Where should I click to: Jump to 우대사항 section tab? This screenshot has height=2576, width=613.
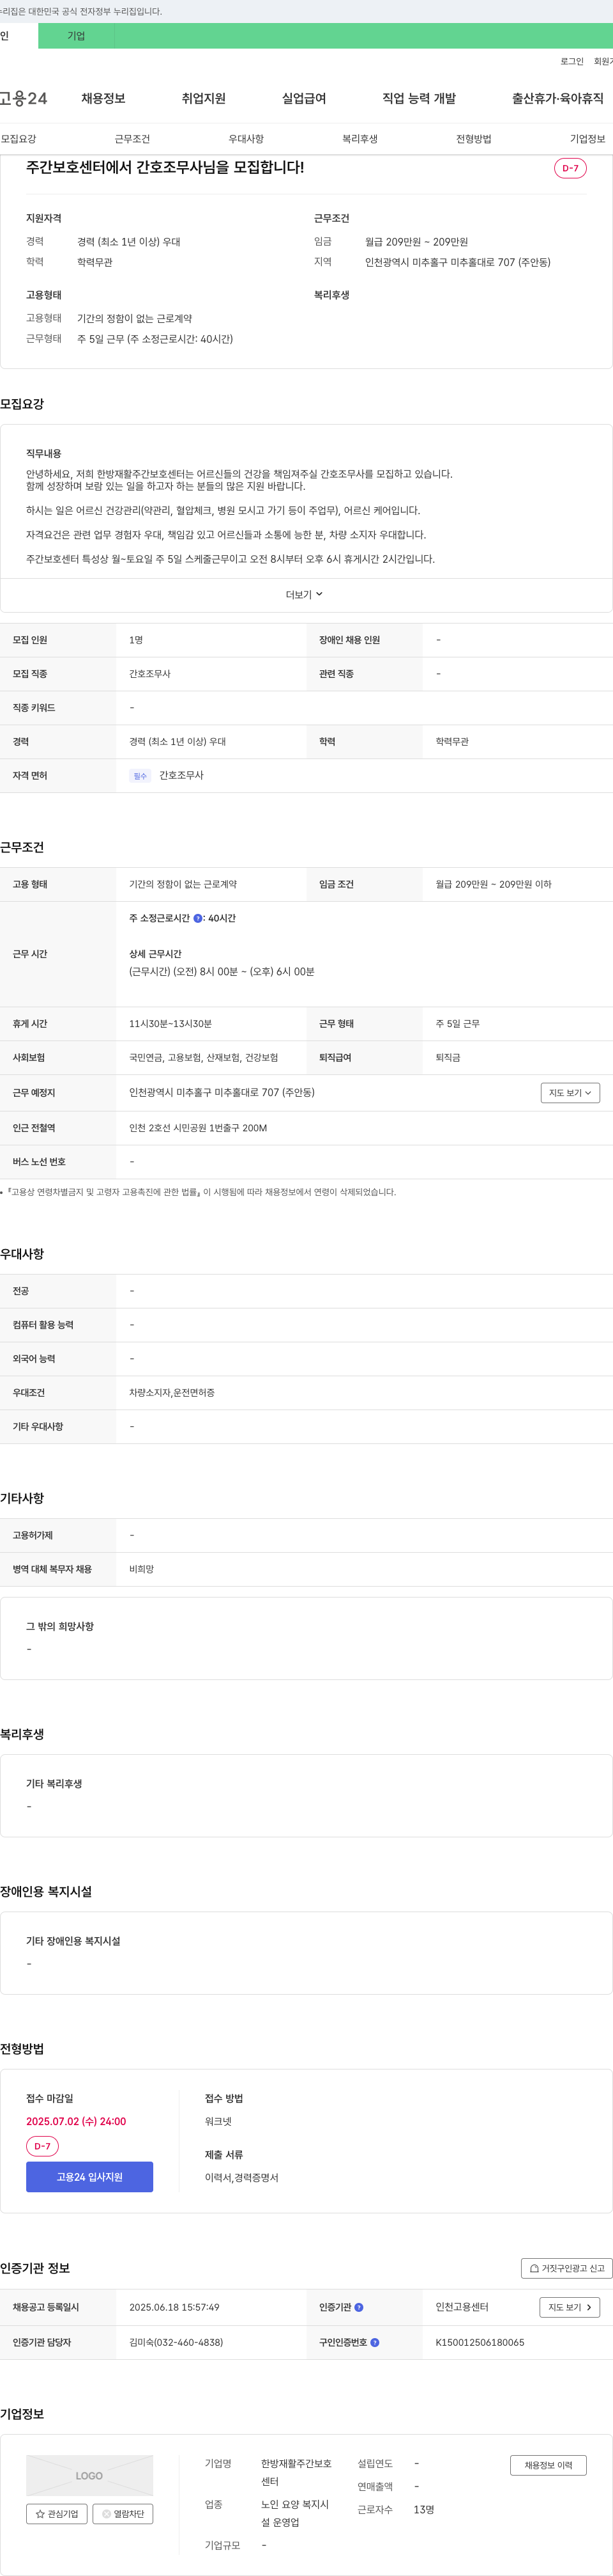coord(246,139)
